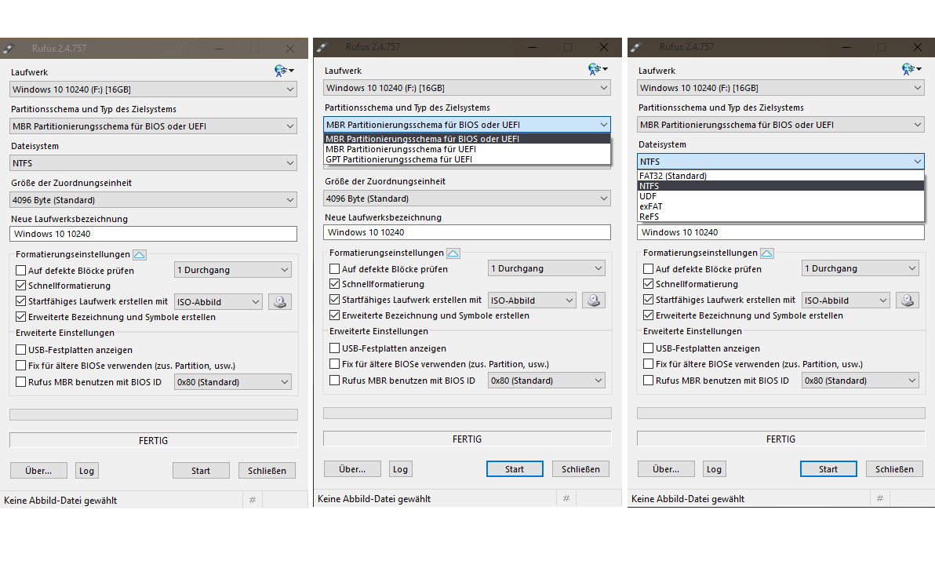This screenshot has width=935, height=561.
Task: Click the hash # button in left window status bar
Action: (x=253, y=500)
